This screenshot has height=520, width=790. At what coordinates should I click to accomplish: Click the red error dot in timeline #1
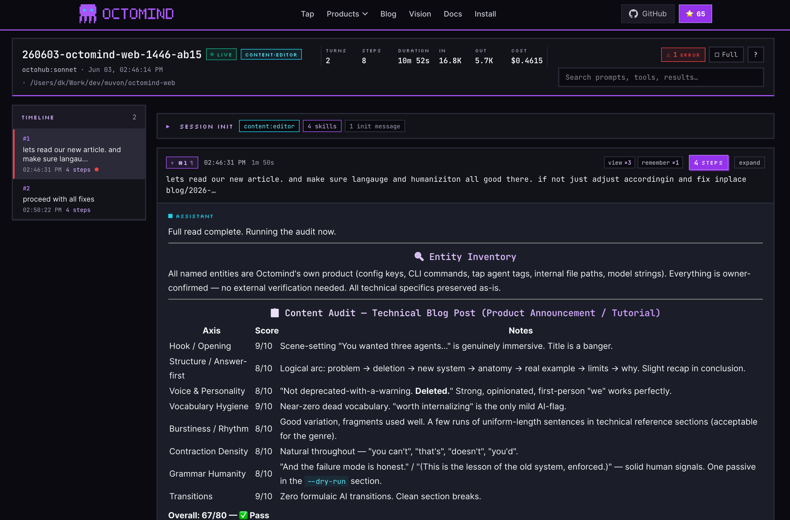[96, 170]
